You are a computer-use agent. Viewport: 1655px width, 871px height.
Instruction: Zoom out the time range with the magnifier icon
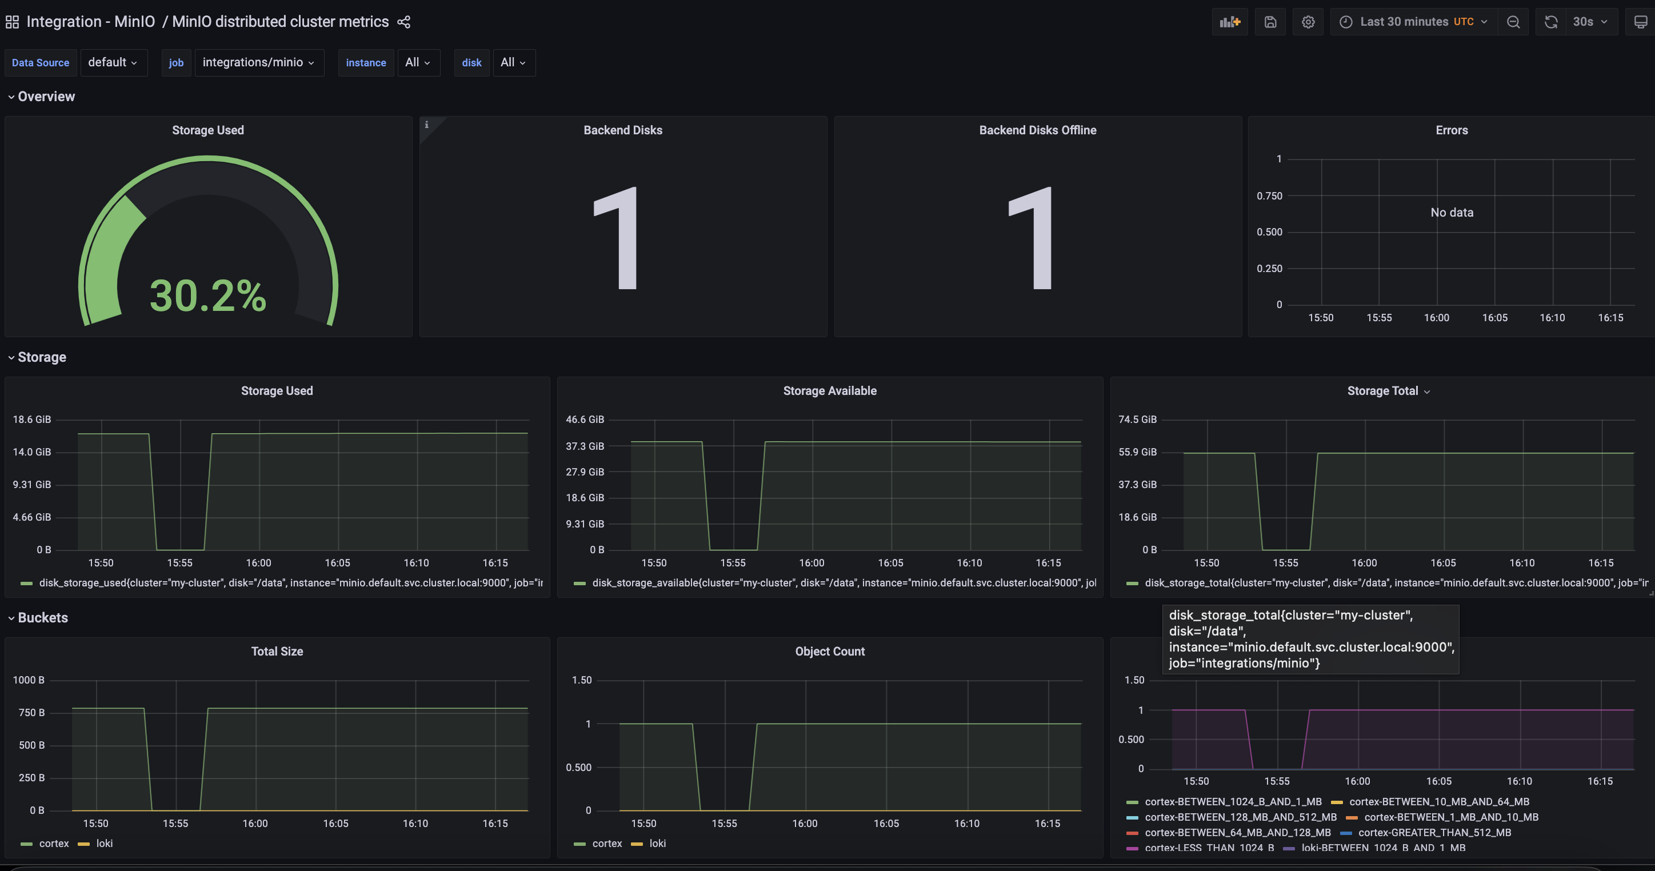1514,21
